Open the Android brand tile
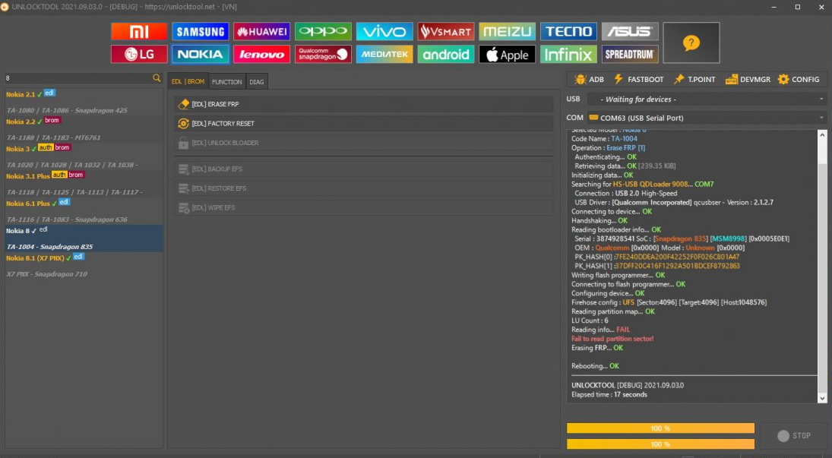Image resolution: width=832 pixels, height=458 pixels. pos(446,54)
